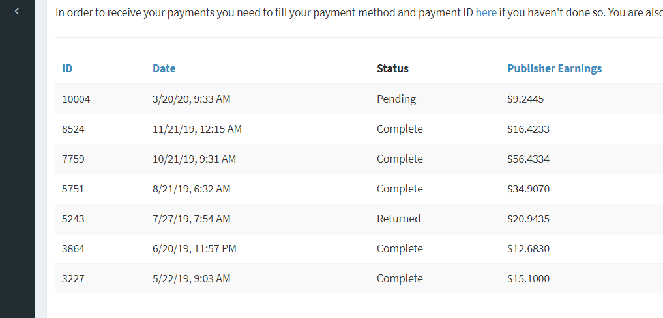Select payment row with ID 3227
This screenshot has height=318, width=663.
pyautogui.click(x=73, y=279)
